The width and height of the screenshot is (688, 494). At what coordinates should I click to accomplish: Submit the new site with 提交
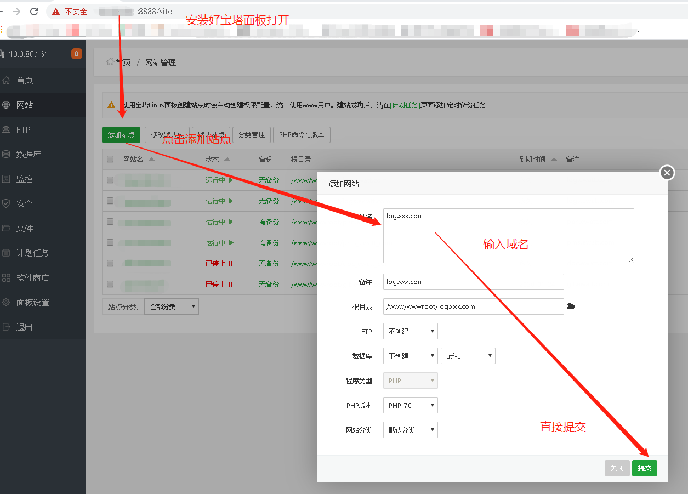coord(644,468)
